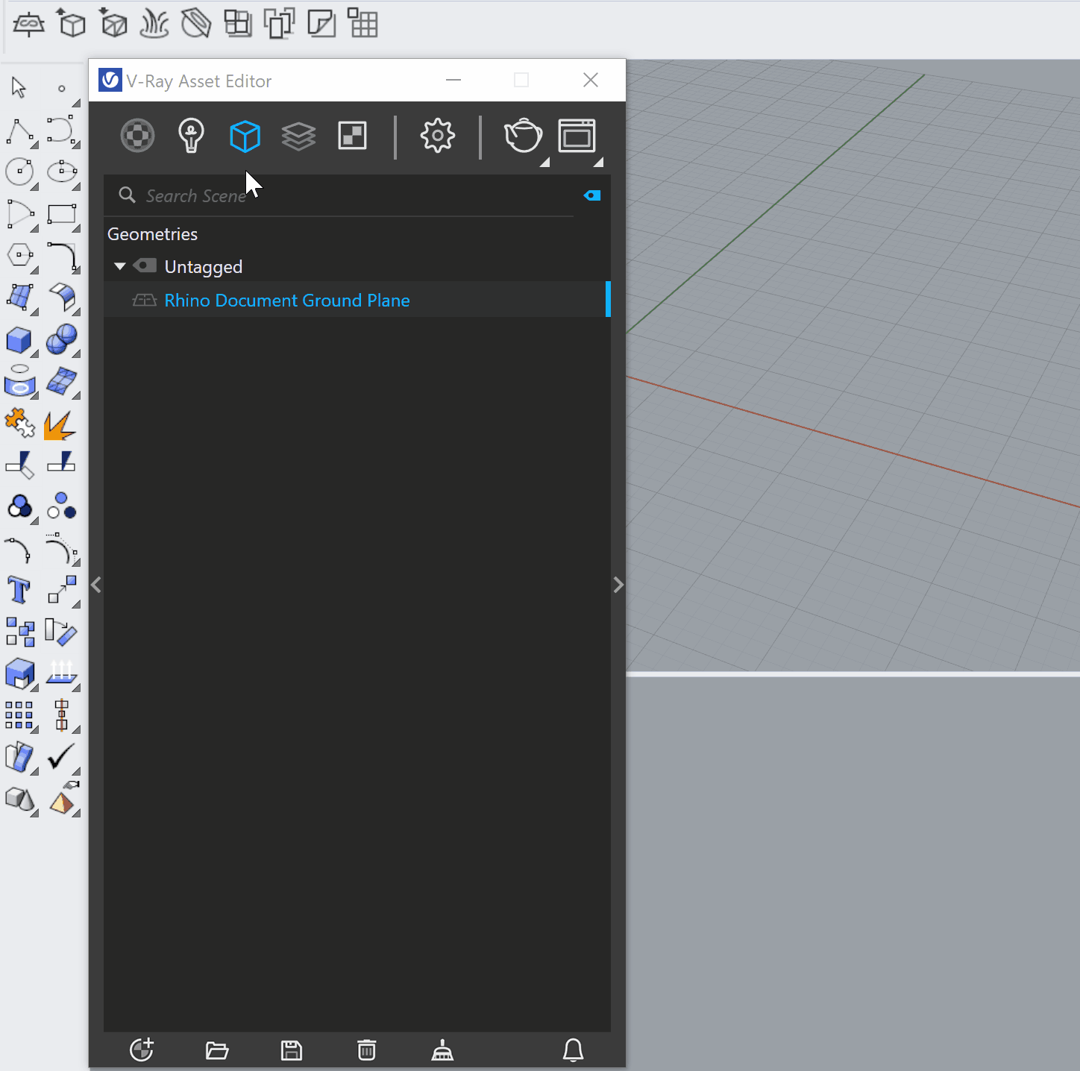This screenshot has height=1071, width=1080.
Task: Select Rhino circle tool
Action: tap(20, 172)
